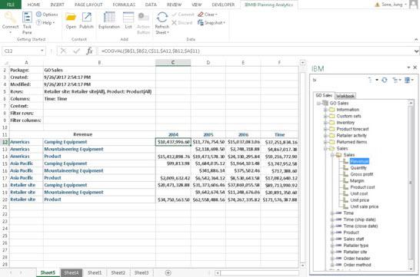Select the Sheet3 worksheet tab
This screenshot has height=277, width=420.
[142, 272]
